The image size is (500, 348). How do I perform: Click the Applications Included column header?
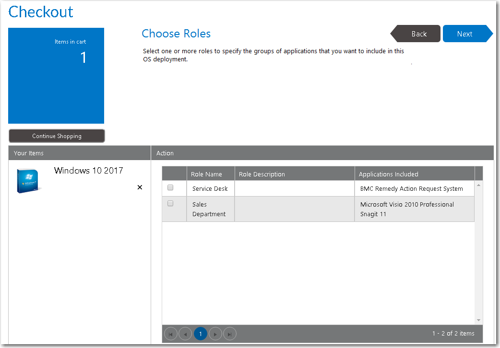coord(389,174)
